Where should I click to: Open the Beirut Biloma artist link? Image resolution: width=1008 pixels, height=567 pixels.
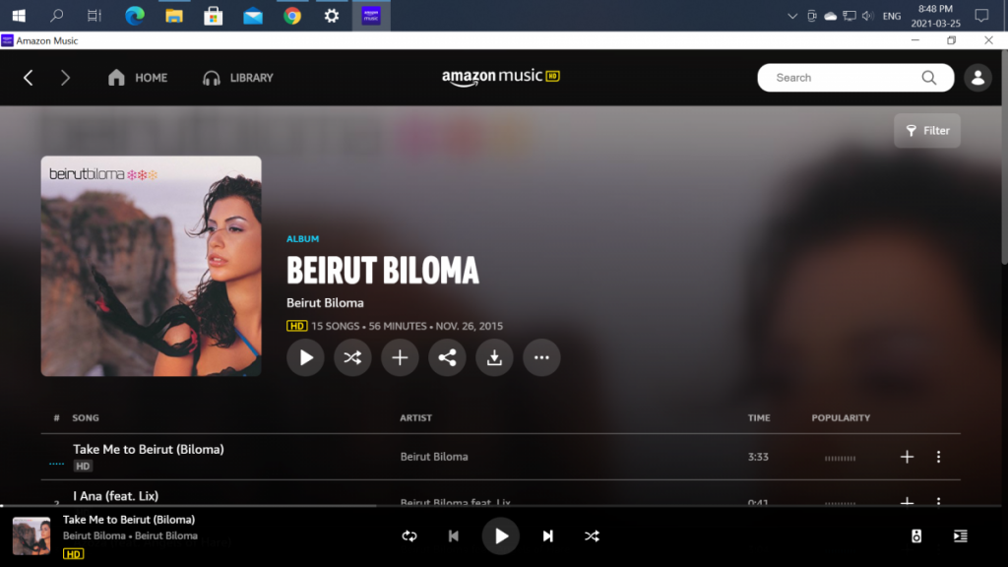point(325,303)
